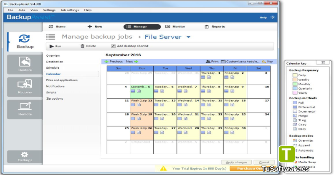334x175 pixels.
Task: Open the Help menu in menu bar
Action: coord(88,10)
